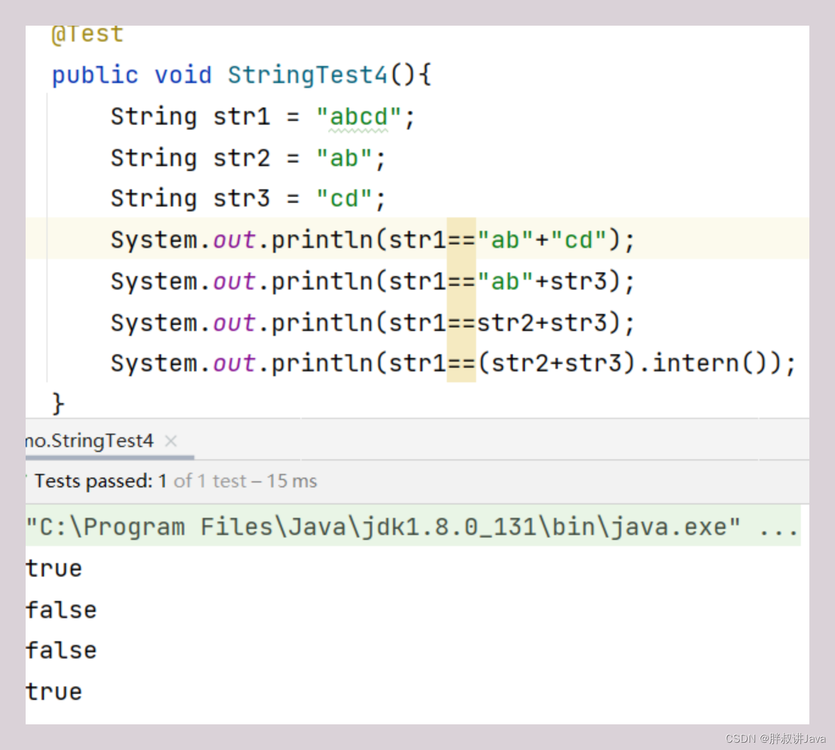Click the println line comparing "ab"+str3
Image resolution: width=835 pixels, height=750 pixels.
click(373, 282)
